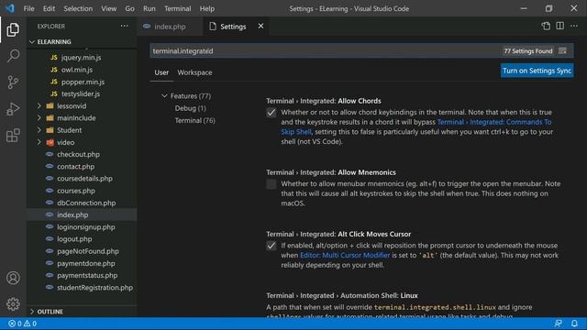Open the Go menu
The height and width of the screenshot is (330, 587).
(x=129, y=8)
